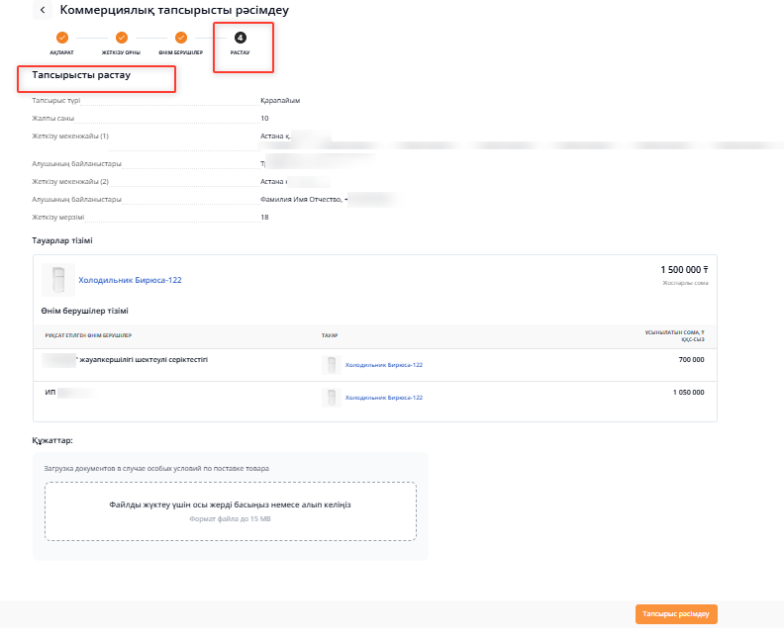Viewport: 784px width, 640px height.
Task: Open Холодильник Бирюса-122 link in first supplier row
Action: 383,365
